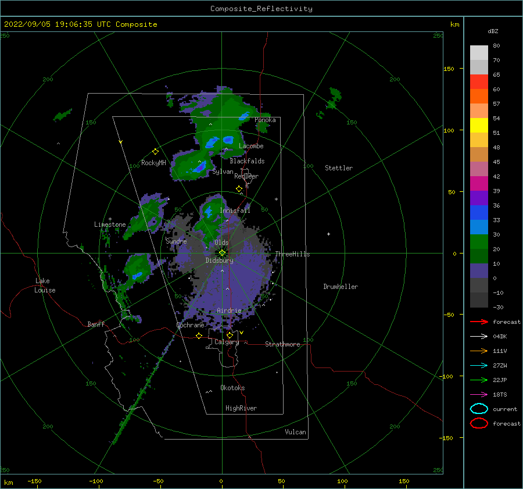Select the yellow diamond marker below Cochrane
523x489 pixels.
tap(199, 335)
